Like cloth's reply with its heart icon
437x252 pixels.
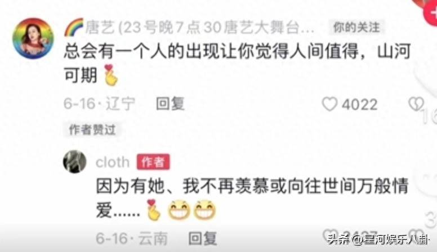(x=329, y=235)
